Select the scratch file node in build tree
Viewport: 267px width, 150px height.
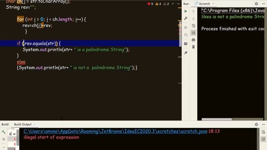[13, 134]
